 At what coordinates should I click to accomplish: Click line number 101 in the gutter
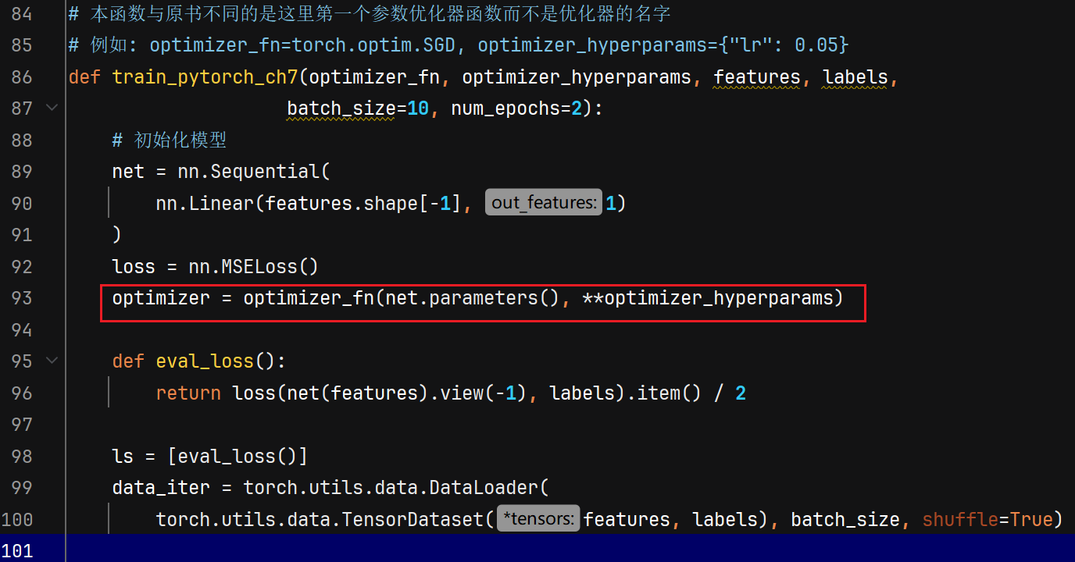[17, 550]
